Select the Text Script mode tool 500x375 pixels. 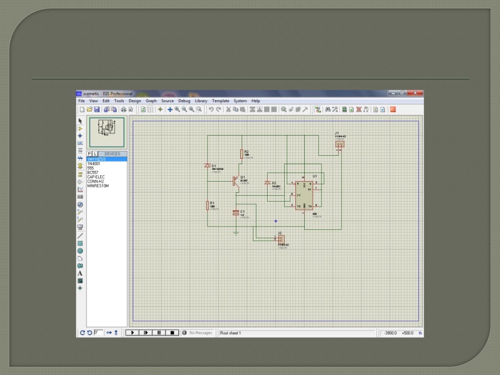pos(80,150)
